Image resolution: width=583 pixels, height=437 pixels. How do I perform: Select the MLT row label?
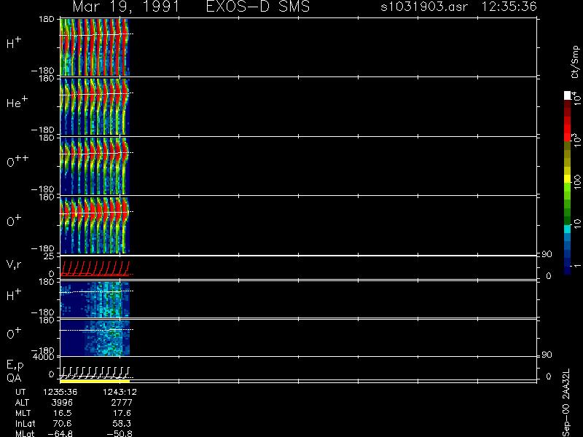pyautogui.click(x=23, y=413)
